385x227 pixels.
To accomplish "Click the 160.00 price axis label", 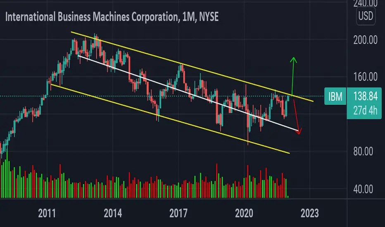I will tap(365, 77).
